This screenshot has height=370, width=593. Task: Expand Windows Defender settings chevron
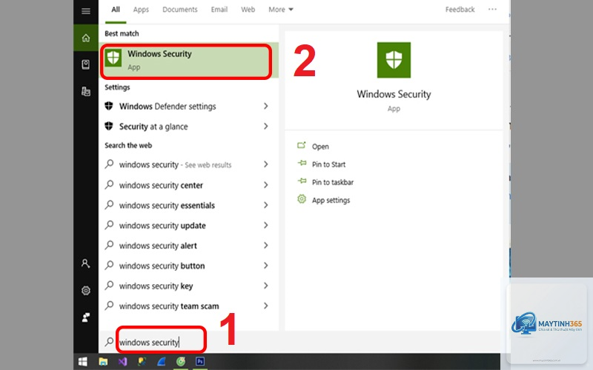point(266,106)
